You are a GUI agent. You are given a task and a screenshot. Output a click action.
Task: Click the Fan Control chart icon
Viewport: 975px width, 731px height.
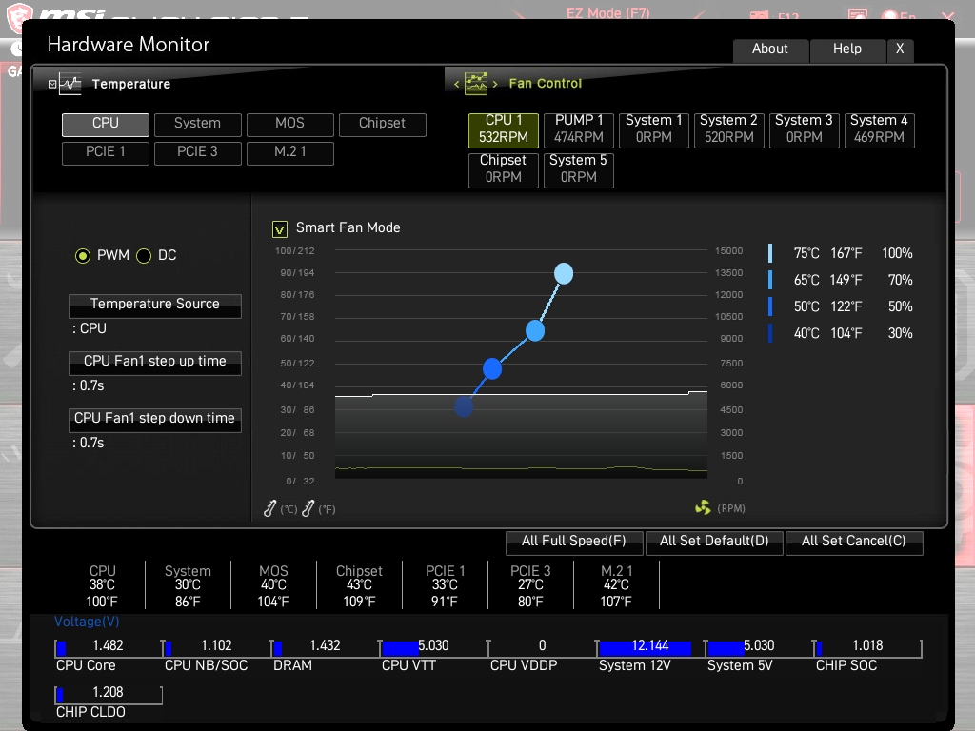(476, 84)
